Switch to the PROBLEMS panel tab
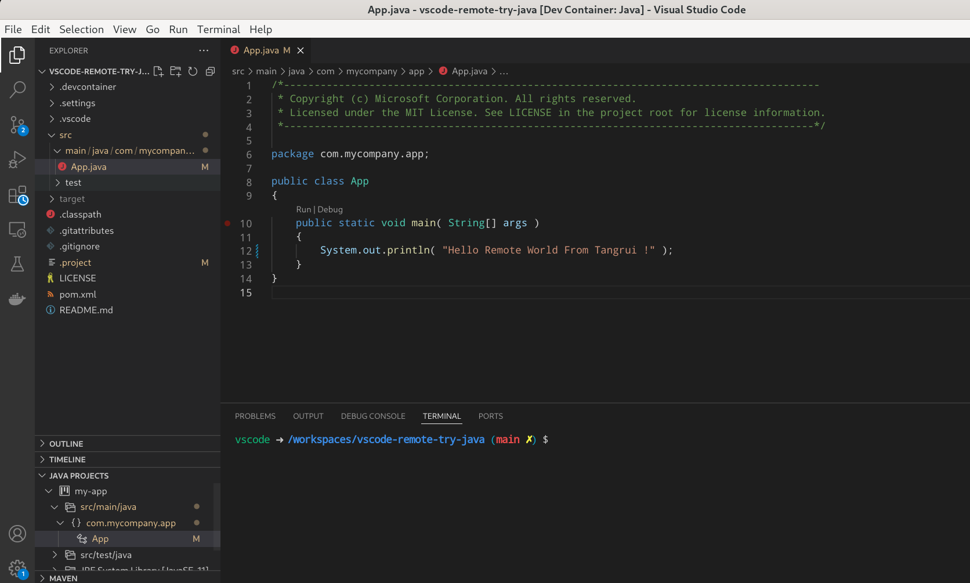 pyautogui.click(x=255, y=417)
